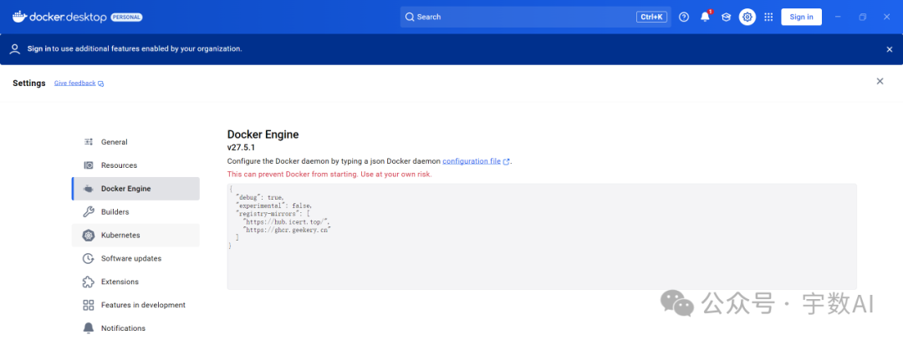The image size is (903, 340).
Task: Open the Notifications settings tab
Action: [x=135, y=328]
